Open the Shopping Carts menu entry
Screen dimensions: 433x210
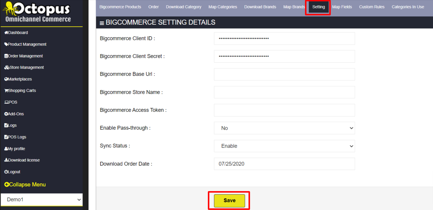pyautogui.click(x=22, y=91)
